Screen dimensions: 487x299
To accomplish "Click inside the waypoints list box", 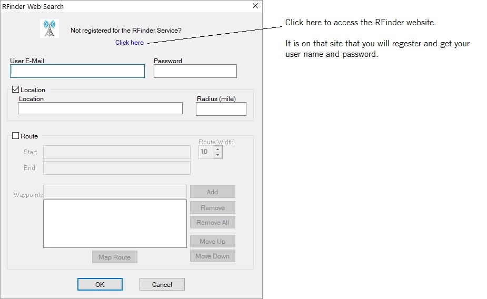I will click(115, 224).
